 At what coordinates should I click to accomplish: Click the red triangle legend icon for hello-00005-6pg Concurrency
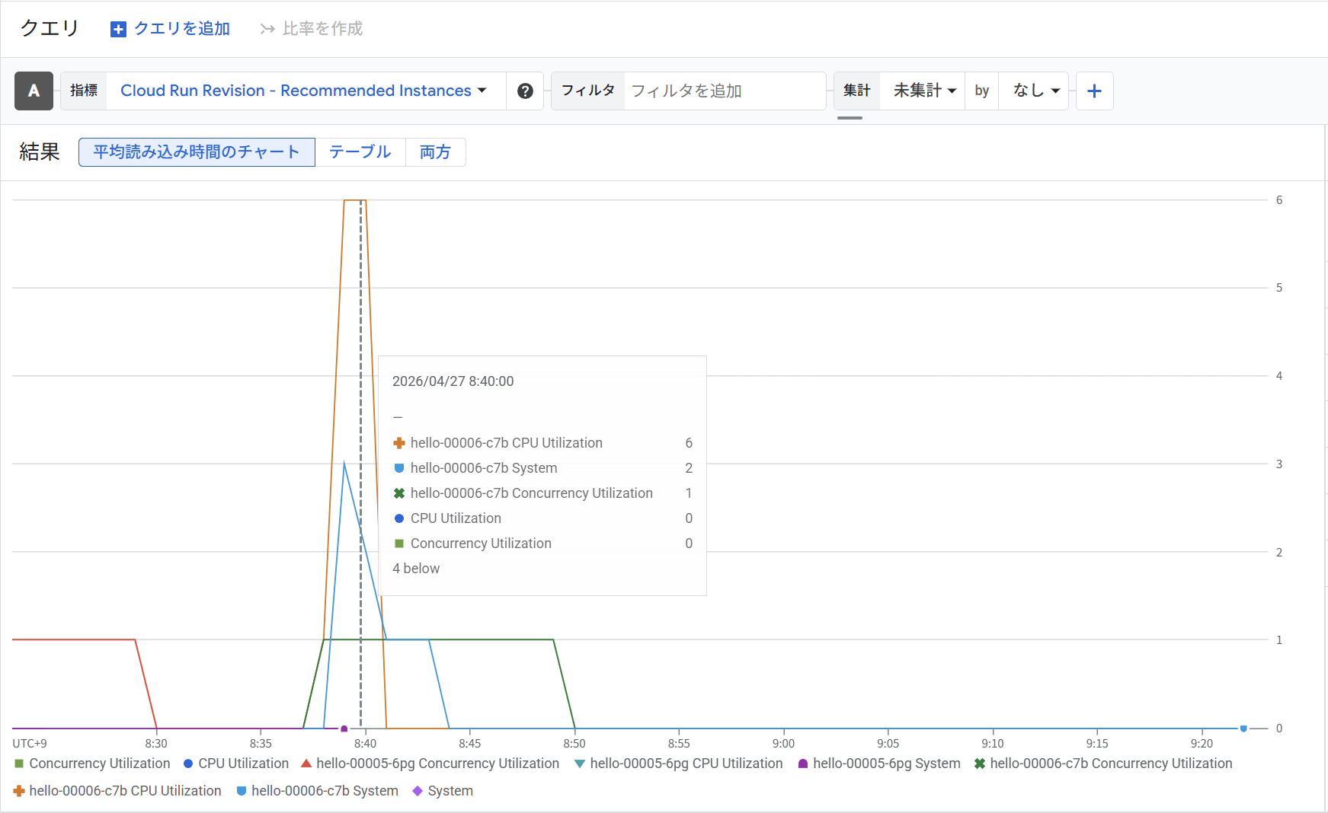pos(306,764)
